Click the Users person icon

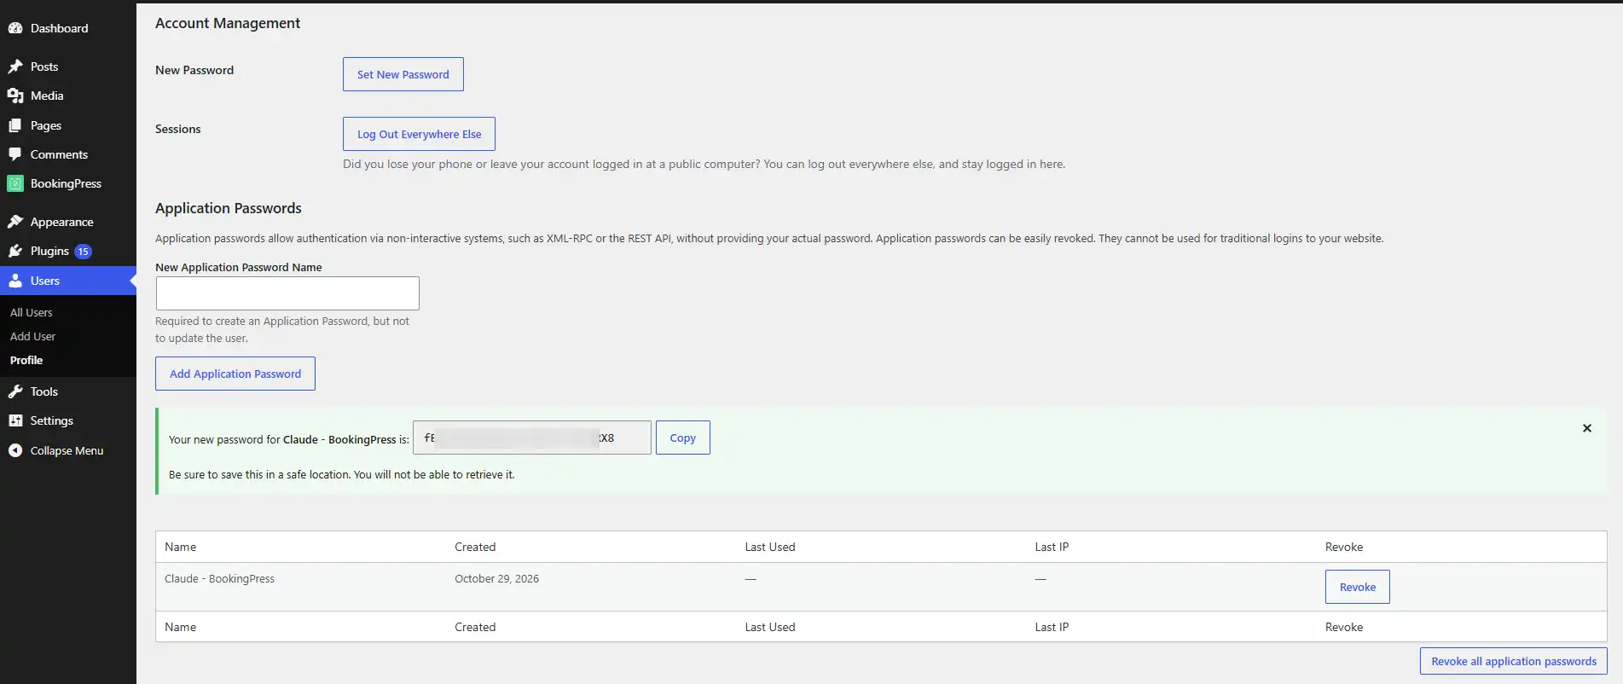[14, 281]
